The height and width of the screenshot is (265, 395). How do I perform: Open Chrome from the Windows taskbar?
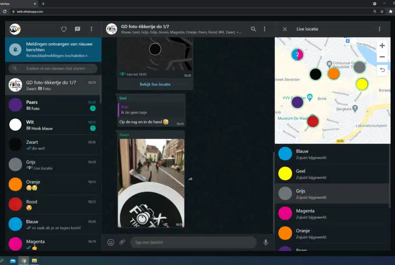tap(24, 261)
